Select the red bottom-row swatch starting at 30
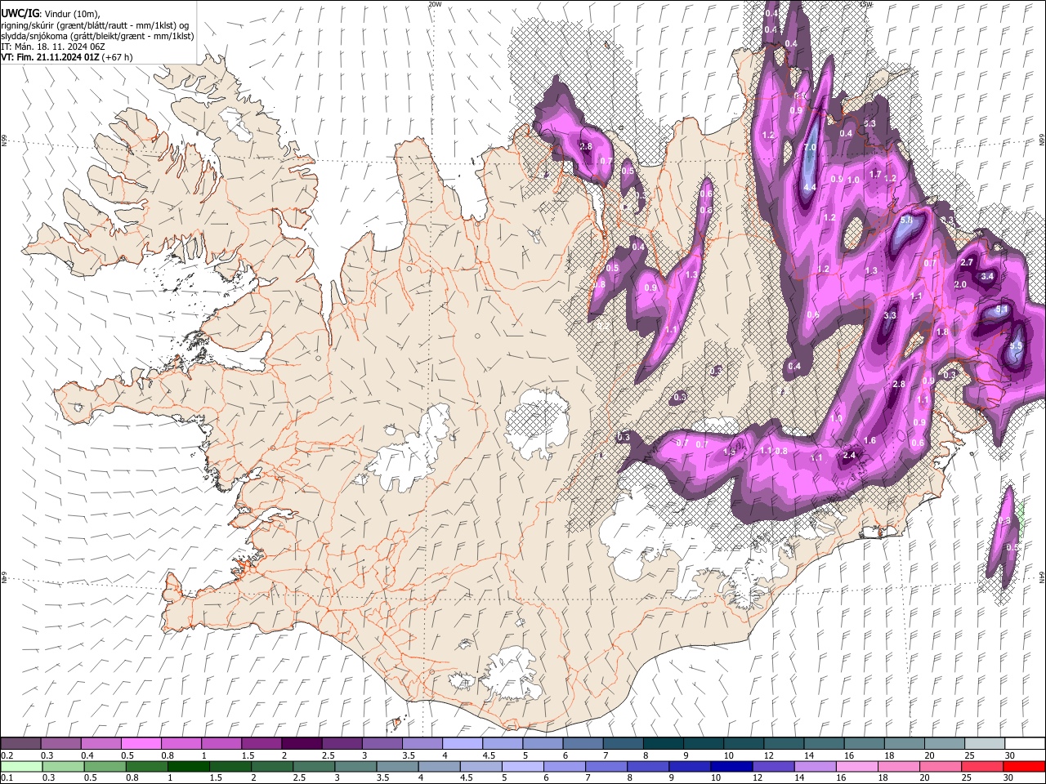The width and height of the screenshot is (1046, 784). coord(1024,766)
